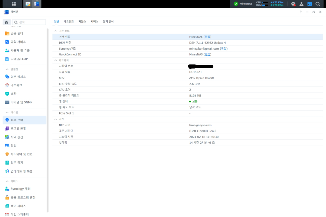Open the Shared Folder (공유 폴더) icon
Image resolution: width=326 pixels, height=217 pixels.
[7, 33]
